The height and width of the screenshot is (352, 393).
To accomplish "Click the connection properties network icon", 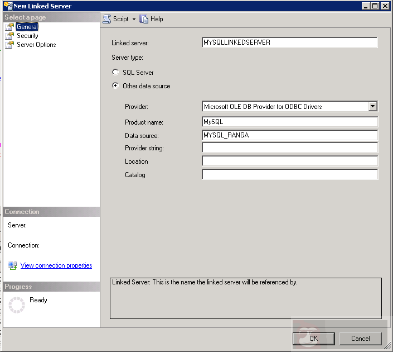I will [12, 266].
